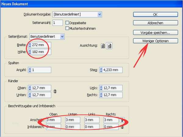The height and width of the screenshot is (137, 183).
Task: Click the Infobereich Links field
Action: 92,127
